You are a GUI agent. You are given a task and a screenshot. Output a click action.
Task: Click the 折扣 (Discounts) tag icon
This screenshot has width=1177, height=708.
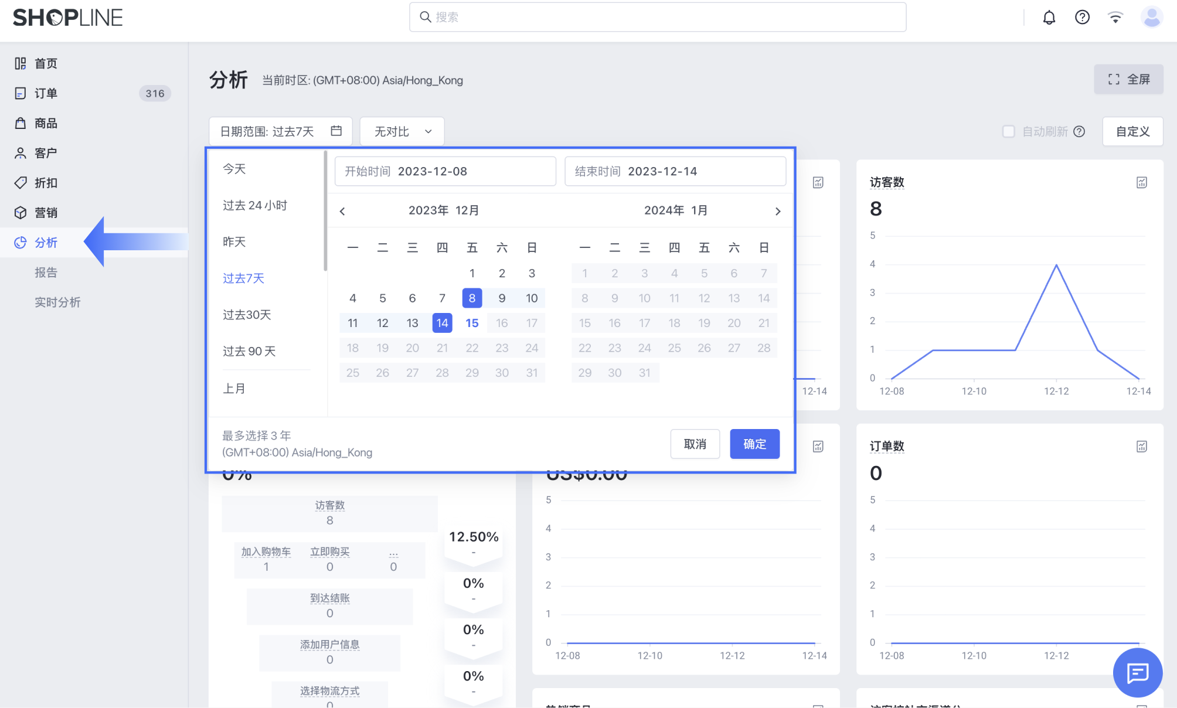click(x=20, y=183)
